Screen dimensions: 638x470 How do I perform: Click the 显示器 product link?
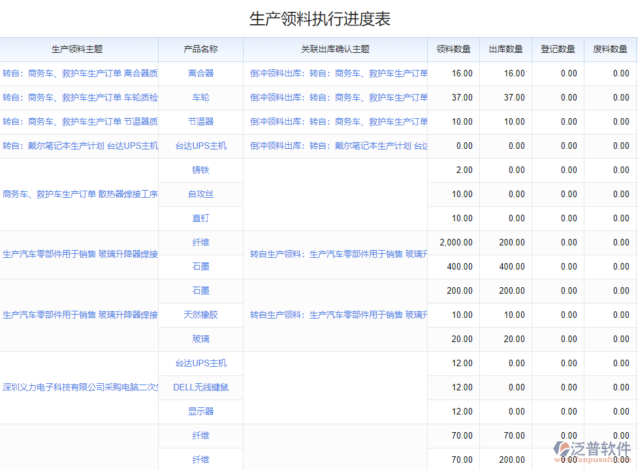point(200,411)
